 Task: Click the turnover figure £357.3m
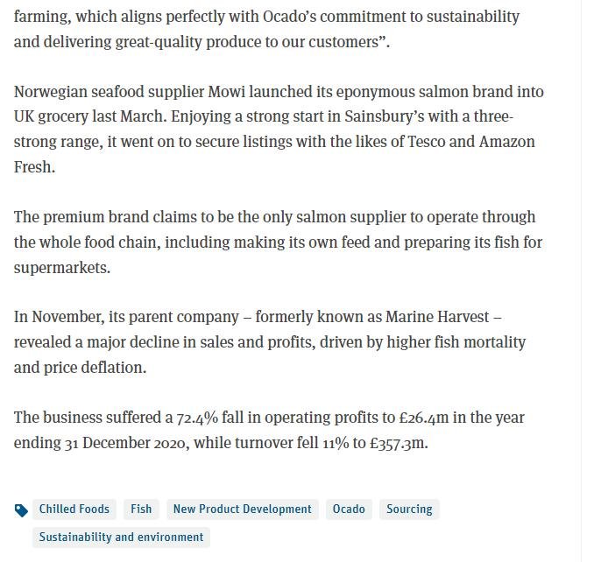coord(398,444)
